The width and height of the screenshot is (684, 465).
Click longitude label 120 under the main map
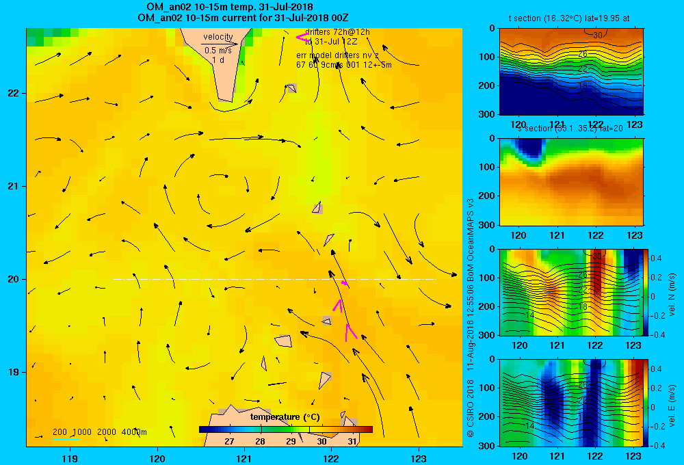click(x=157, y=458)
